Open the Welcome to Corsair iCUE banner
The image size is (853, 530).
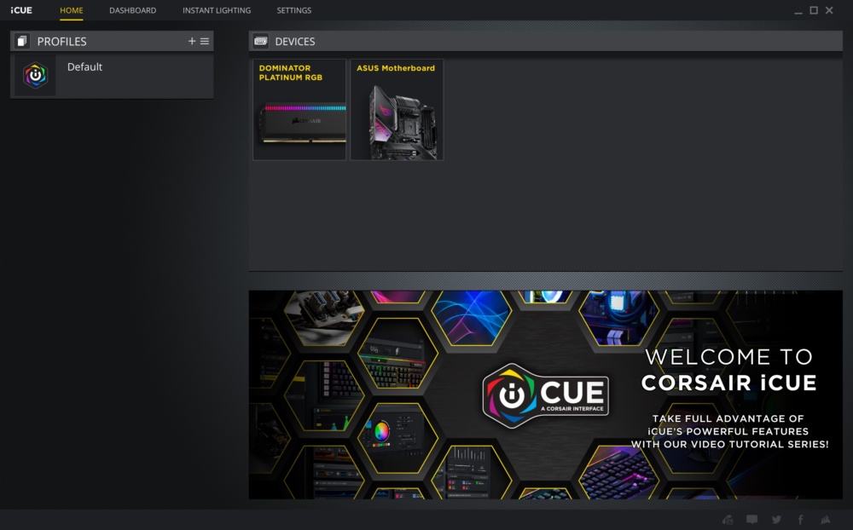coord(546,395)
